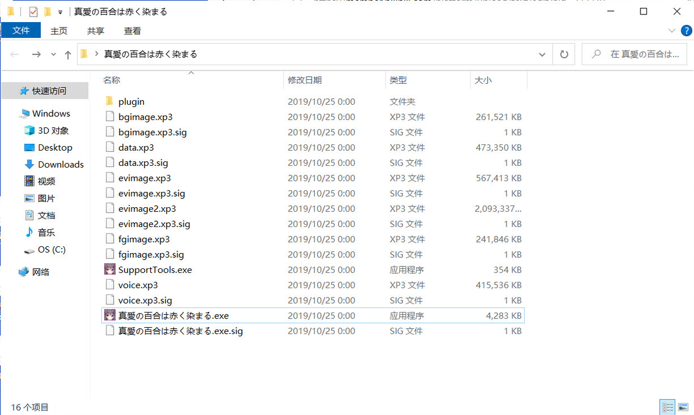Switch to the 查看 ribbon tab
This screenshot has height=415, width=694.
coord(132,30)
